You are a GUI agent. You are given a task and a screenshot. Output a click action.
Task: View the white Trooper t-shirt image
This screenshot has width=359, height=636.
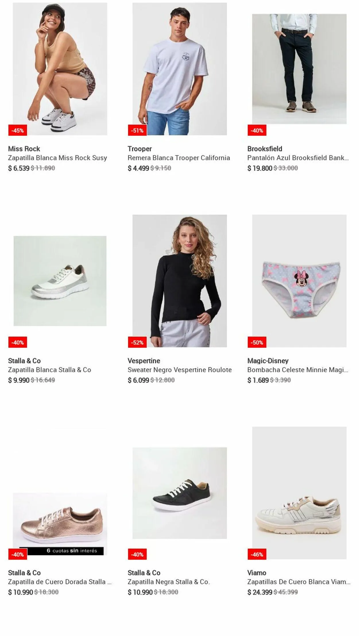(x=179, y=69)
